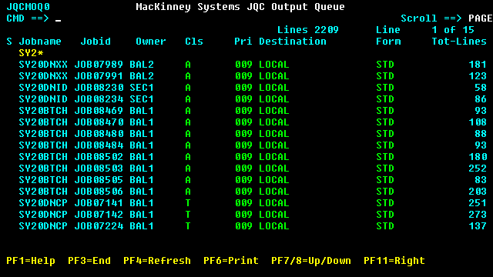Click Tot-Lines value 137
Screen dimensions: 493x277
pos(478,226)
